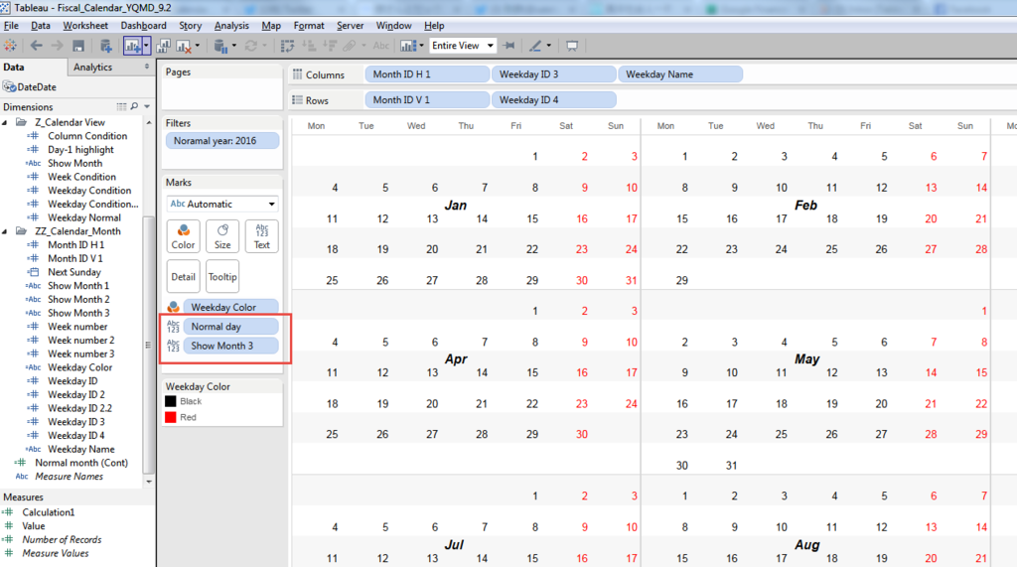Click the Text button in Marks
1017x567 pixels.
(x=261, y=236)
